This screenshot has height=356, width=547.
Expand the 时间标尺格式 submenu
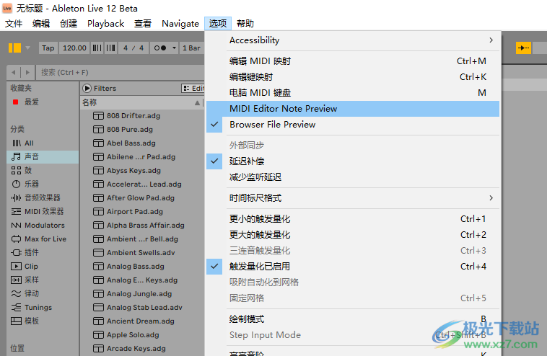(x=353, y=198)
